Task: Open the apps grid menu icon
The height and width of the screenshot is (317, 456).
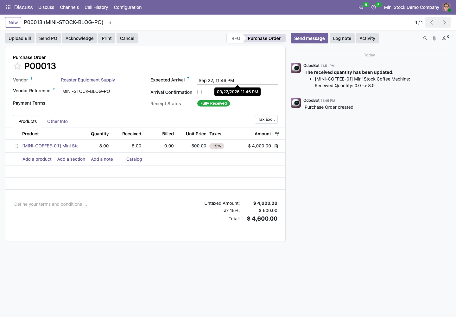Action: coord(9,7)
